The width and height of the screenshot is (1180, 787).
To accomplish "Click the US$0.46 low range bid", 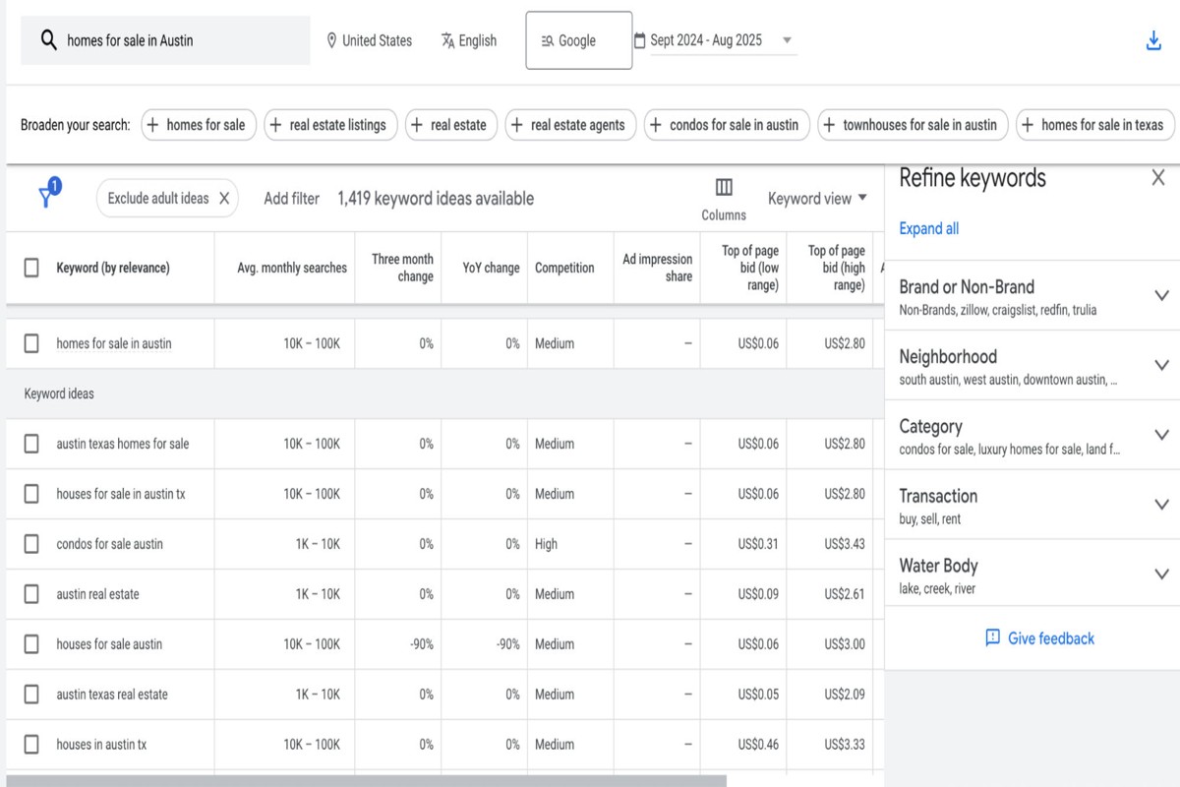I will pos(758,745).
